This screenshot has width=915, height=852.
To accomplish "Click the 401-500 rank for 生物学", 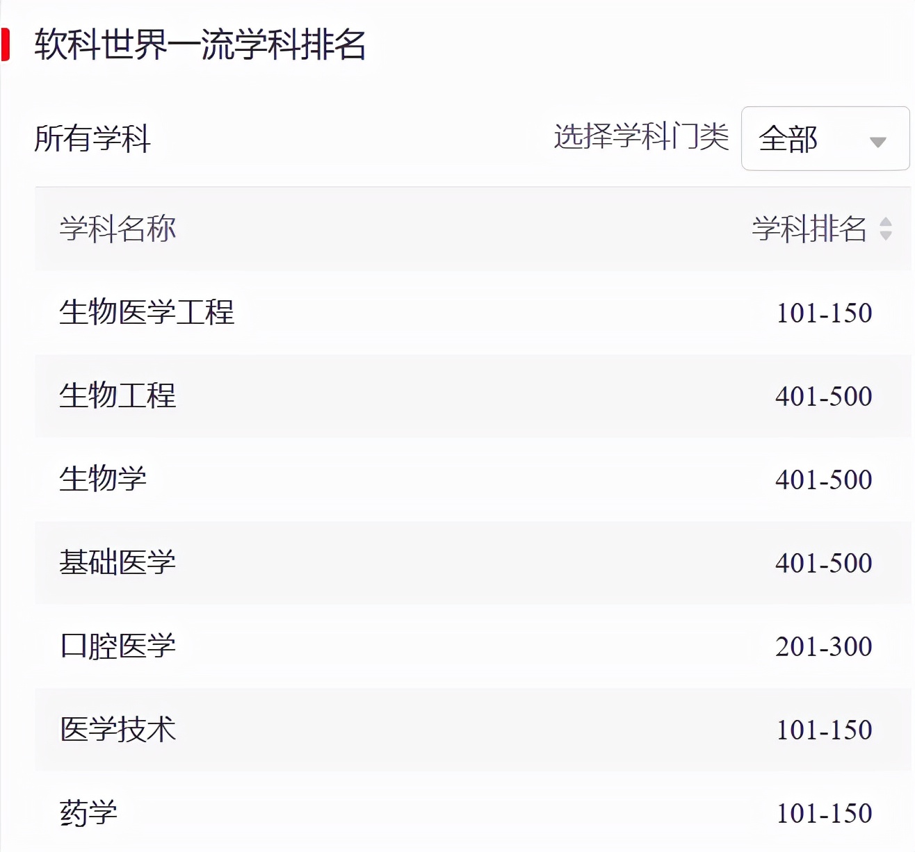I will (x=824, y=480).
